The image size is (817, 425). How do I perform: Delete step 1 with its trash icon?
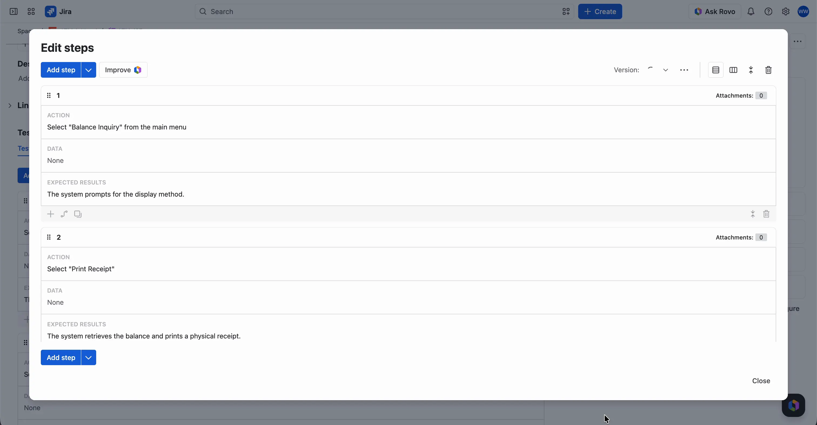pyautogui.click(x=766, y=214)
